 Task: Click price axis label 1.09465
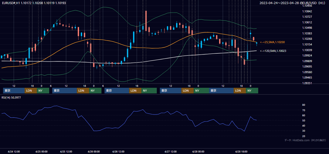[307, 78]
